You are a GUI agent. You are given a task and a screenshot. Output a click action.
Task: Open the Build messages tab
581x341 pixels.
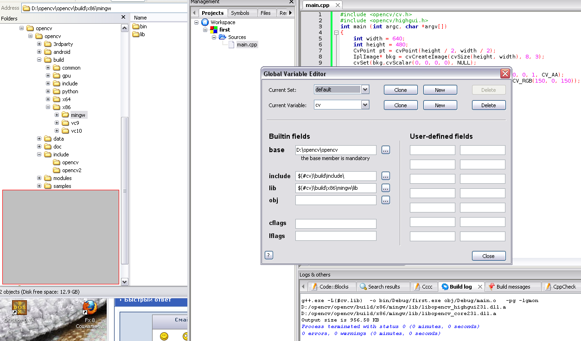513,287
